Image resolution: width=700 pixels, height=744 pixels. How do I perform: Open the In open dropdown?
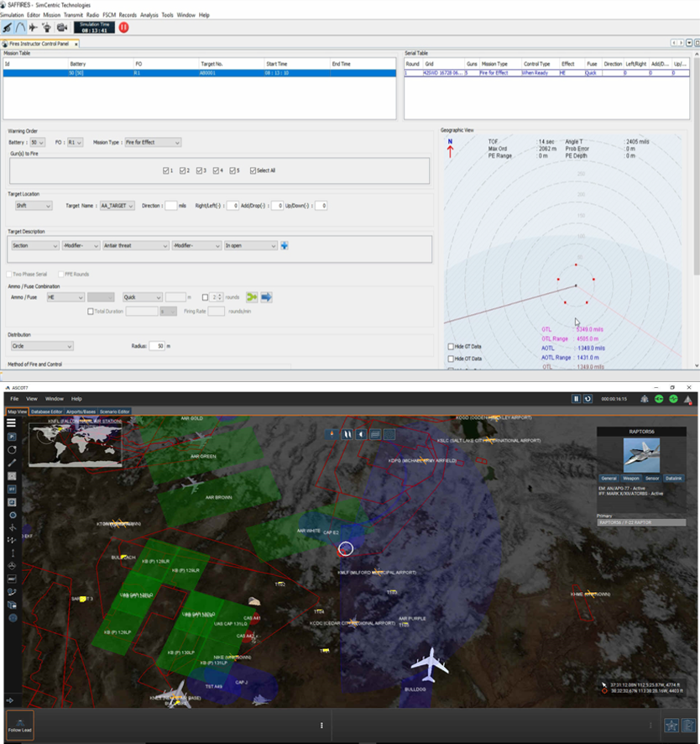coord(250,246)
